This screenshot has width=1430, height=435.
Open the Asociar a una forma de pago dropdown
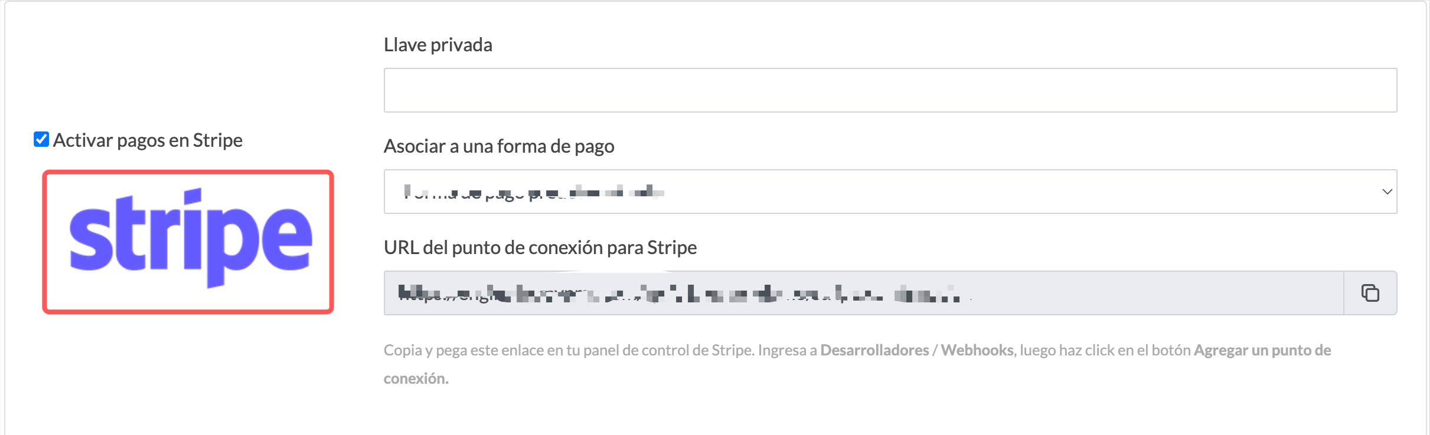pos(890,192)
